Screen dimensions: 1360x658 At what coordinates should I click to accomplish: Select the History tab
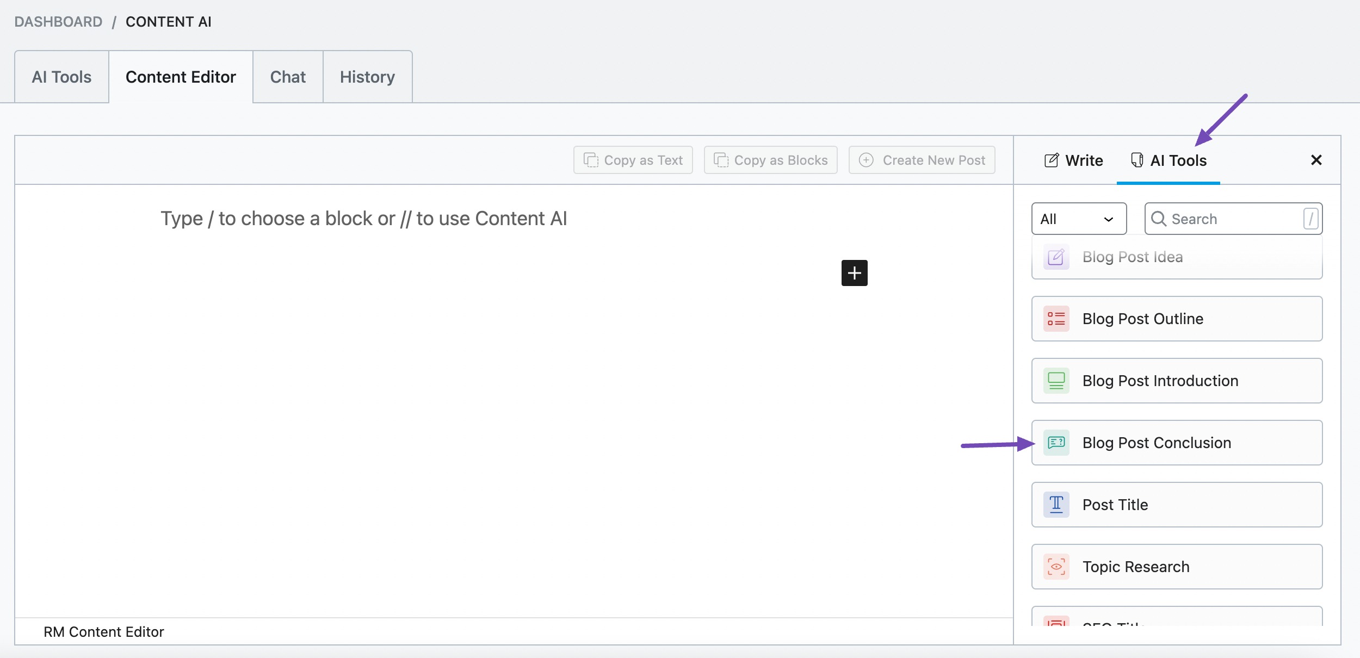click(x=365, y=76)
